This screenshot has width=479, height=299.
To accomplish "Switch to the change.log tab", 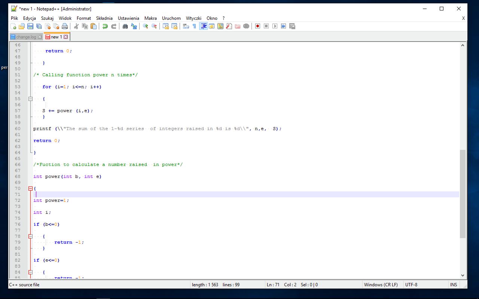I will click(26, 37).
